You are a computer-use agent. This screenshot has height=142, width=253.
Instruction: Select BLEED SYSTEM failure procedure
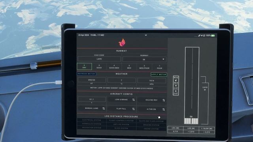click(x=121, y=128)
